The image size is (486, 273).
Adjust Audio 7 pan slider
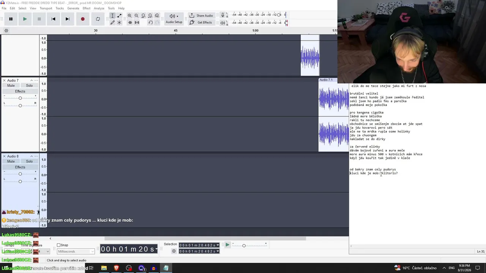[x=20, y=105]
